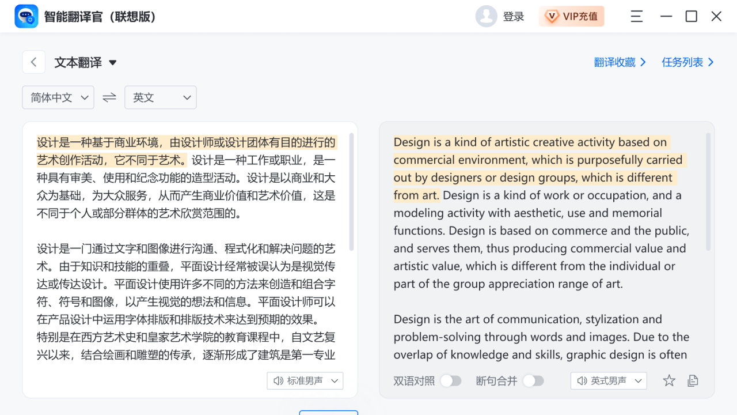Click the 智能翻译官 app logo
Screen dimensions: 737x415
(26, 16)
